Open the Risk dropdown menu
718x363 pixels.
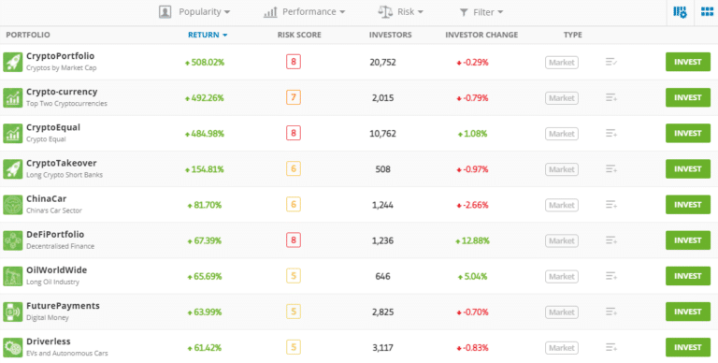(401, 12)
